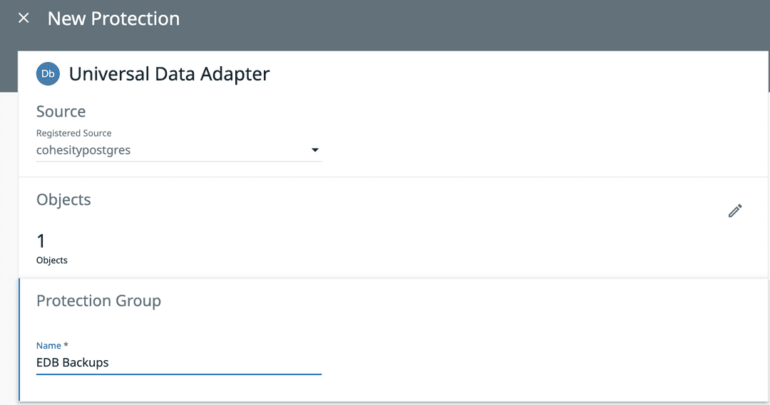Select the Objects section heading
The image size is (770, 405).
[x=63, y=200]
